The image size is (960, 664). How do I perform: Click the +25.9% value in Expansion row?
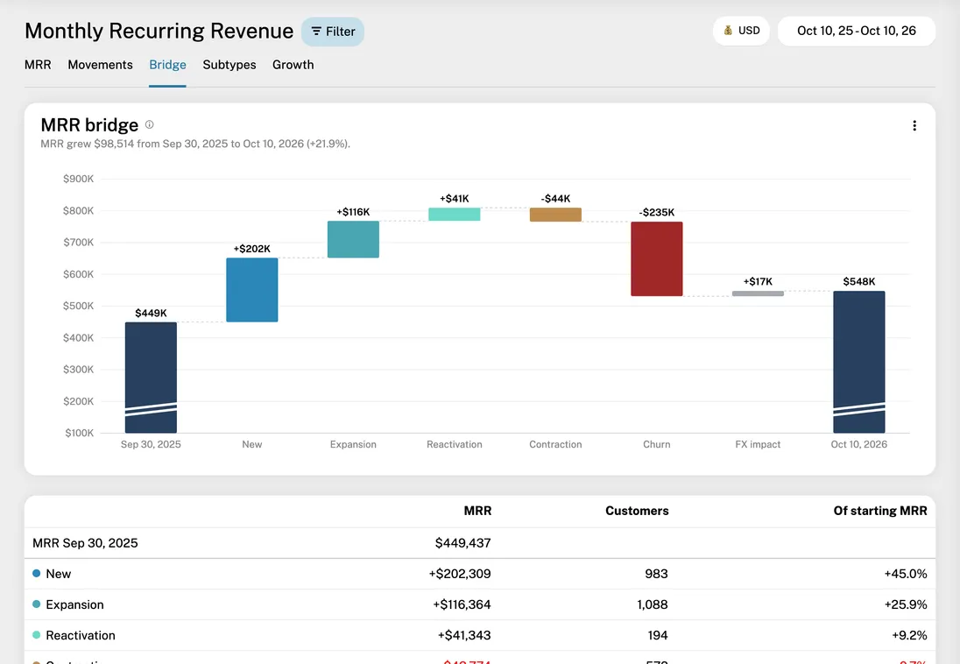coord(906,604)
